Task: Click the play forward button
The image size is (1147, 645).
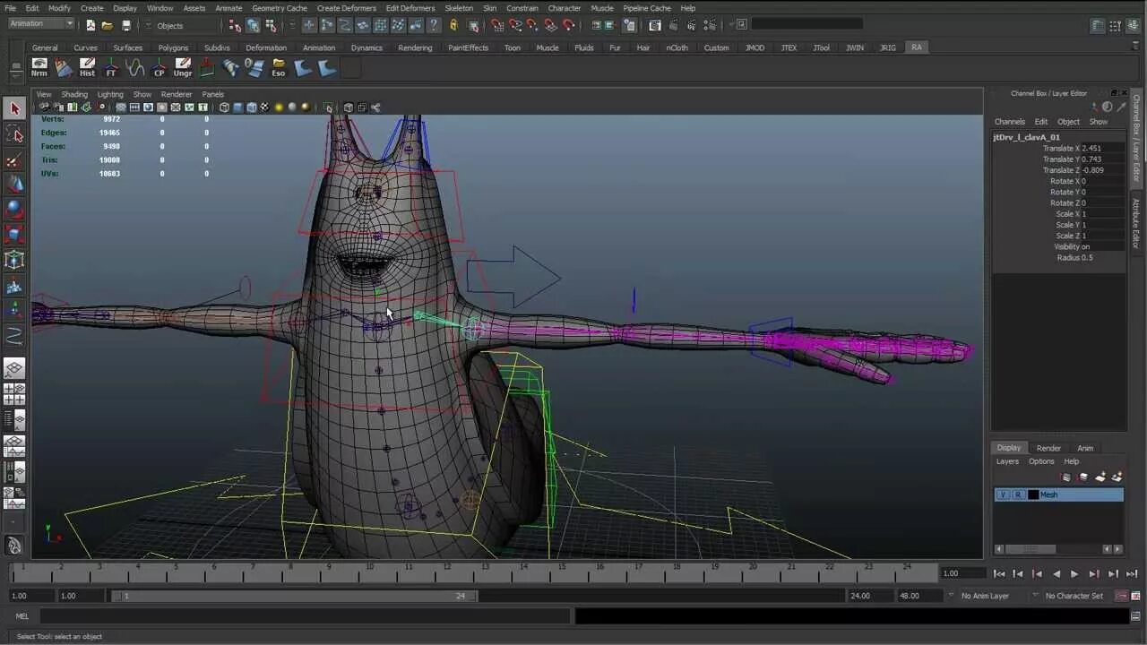Action: (x=1074, y=573)
